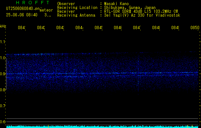
Task: Click the 0849 time axis marker
Action: tap(175, 28)
